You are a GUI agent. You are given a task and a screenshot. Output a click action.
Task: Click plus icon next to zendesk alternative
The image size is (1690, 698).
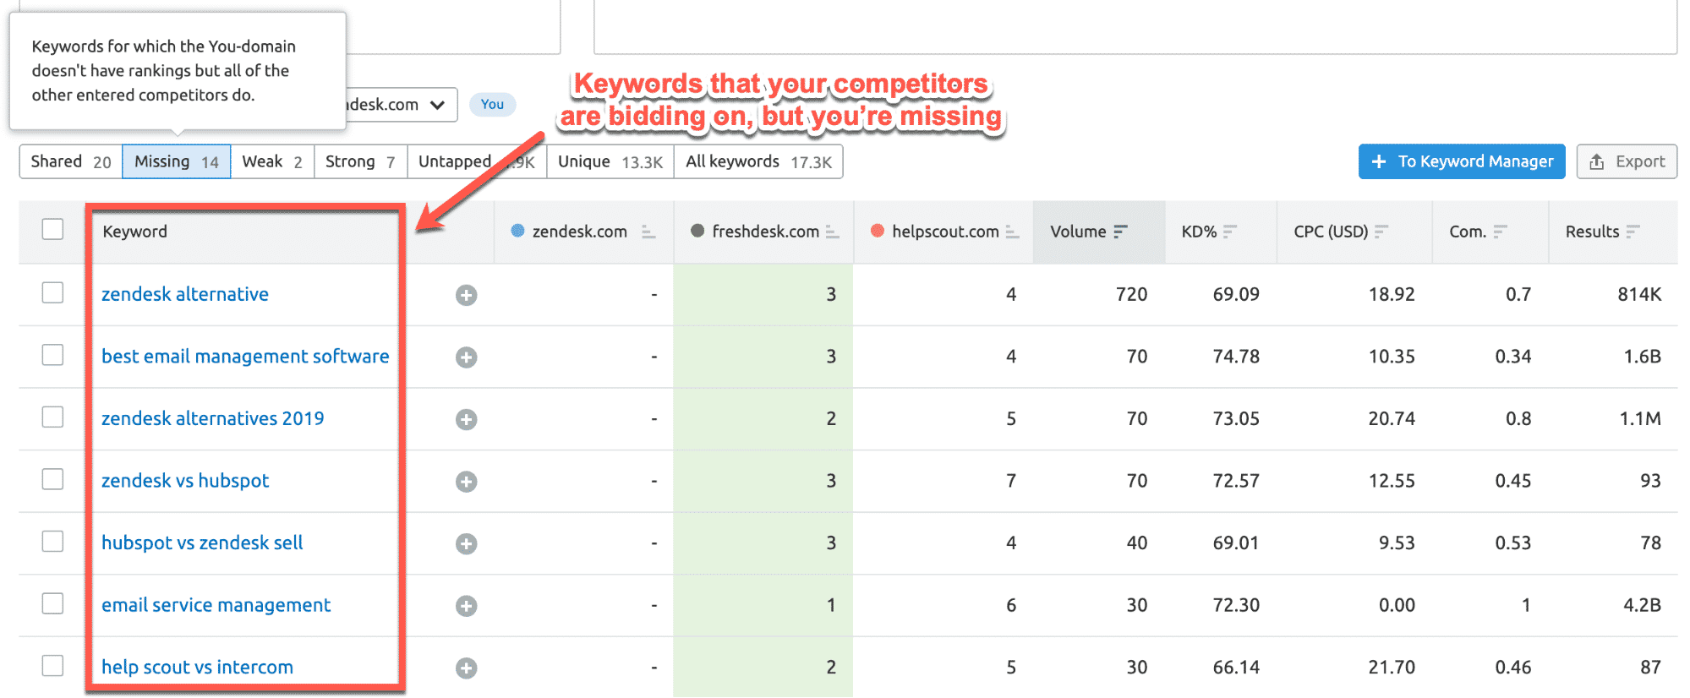coord(466,295)
